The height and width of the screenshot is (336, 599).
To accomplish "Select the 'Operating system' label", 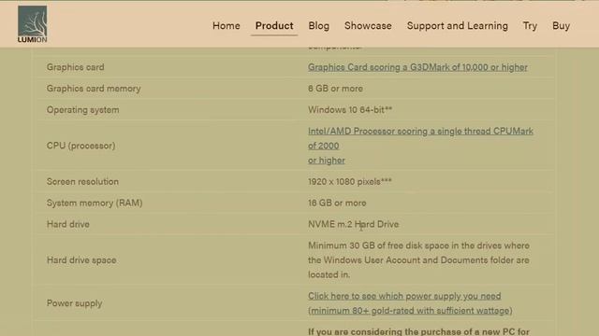I will (x=83, y=110).
